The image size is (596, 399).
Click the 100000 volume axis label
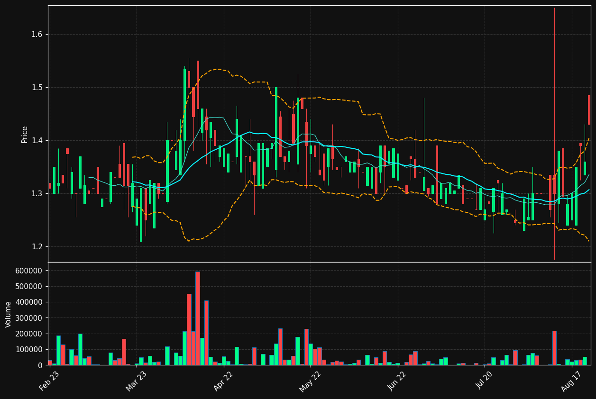pos(29,350)
